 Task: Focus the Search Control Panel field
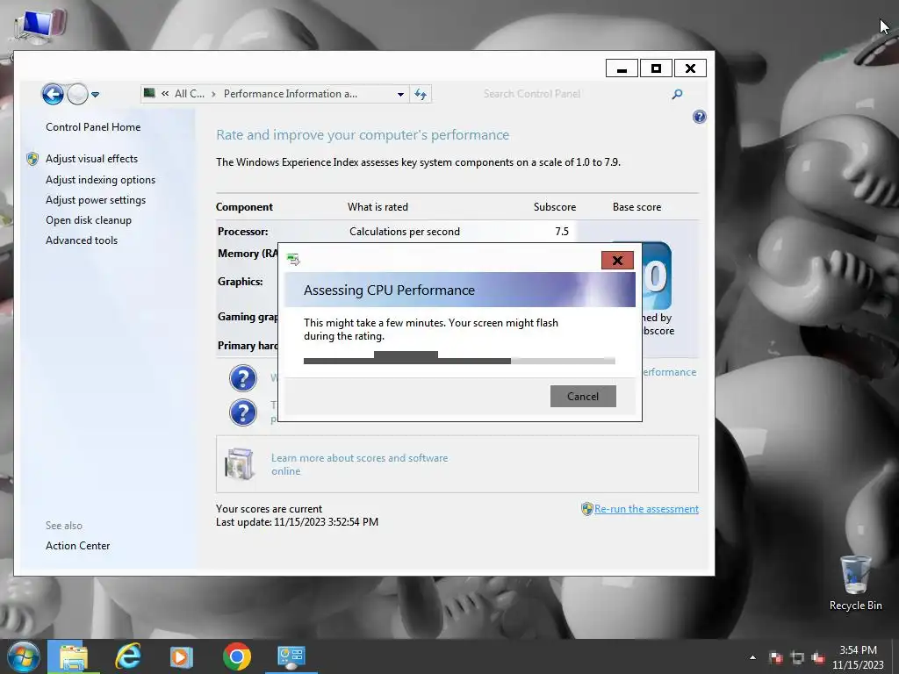click(573, 94)
